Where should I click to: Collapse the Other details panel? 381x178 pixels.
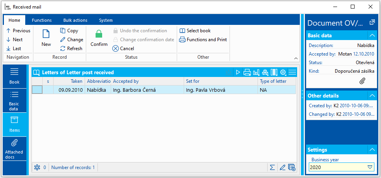(372, 96)
